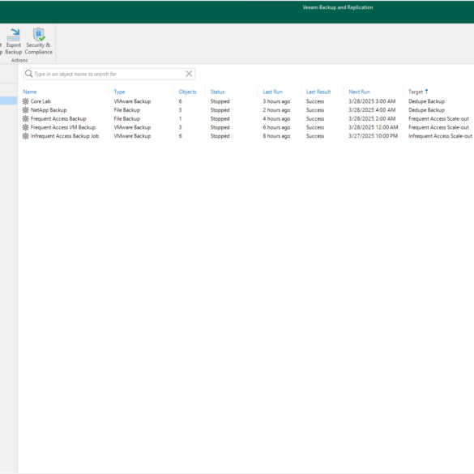Screen dimensions: 474x474
Task: Click next run 3/27/2025 10:00 PM
Action: pyautogui.click(x=373, y=136)
